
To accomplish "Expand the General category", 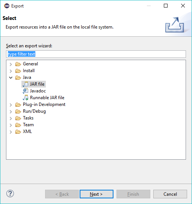I will [11, 64].
